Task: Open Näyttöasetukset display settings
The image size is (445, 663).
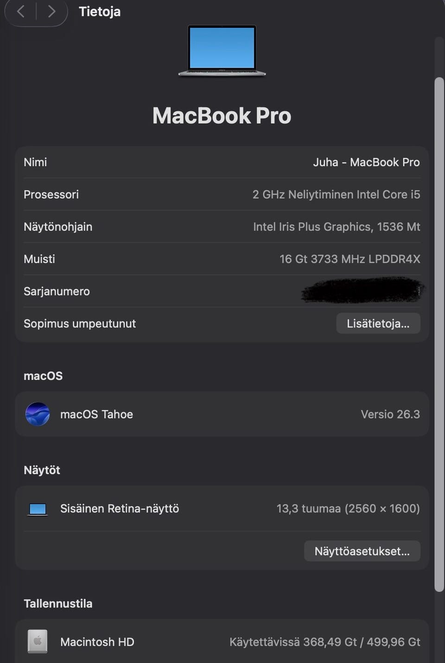Action: (x=362, y=551)
